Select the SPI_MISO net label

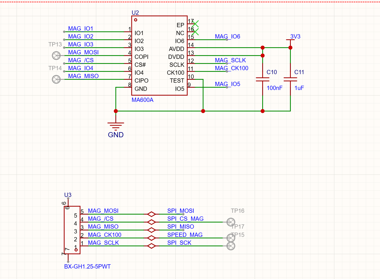click(x=181, y=227)
